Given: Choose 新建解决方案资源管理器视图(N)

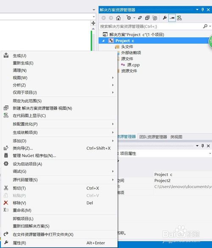Looking at the screenshot, I should [59, 108].
